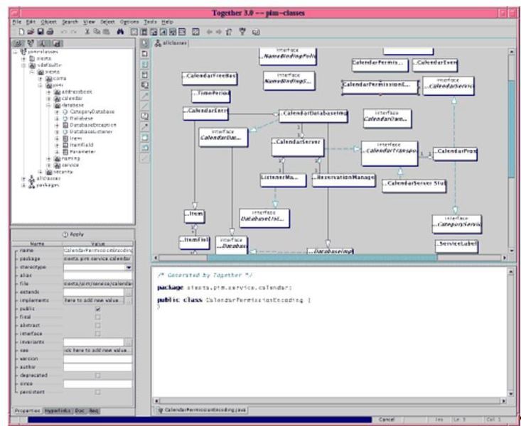Click the Open folder toolbar icon
Viewport: 521px width, 426px height.
tap(31, 32)
